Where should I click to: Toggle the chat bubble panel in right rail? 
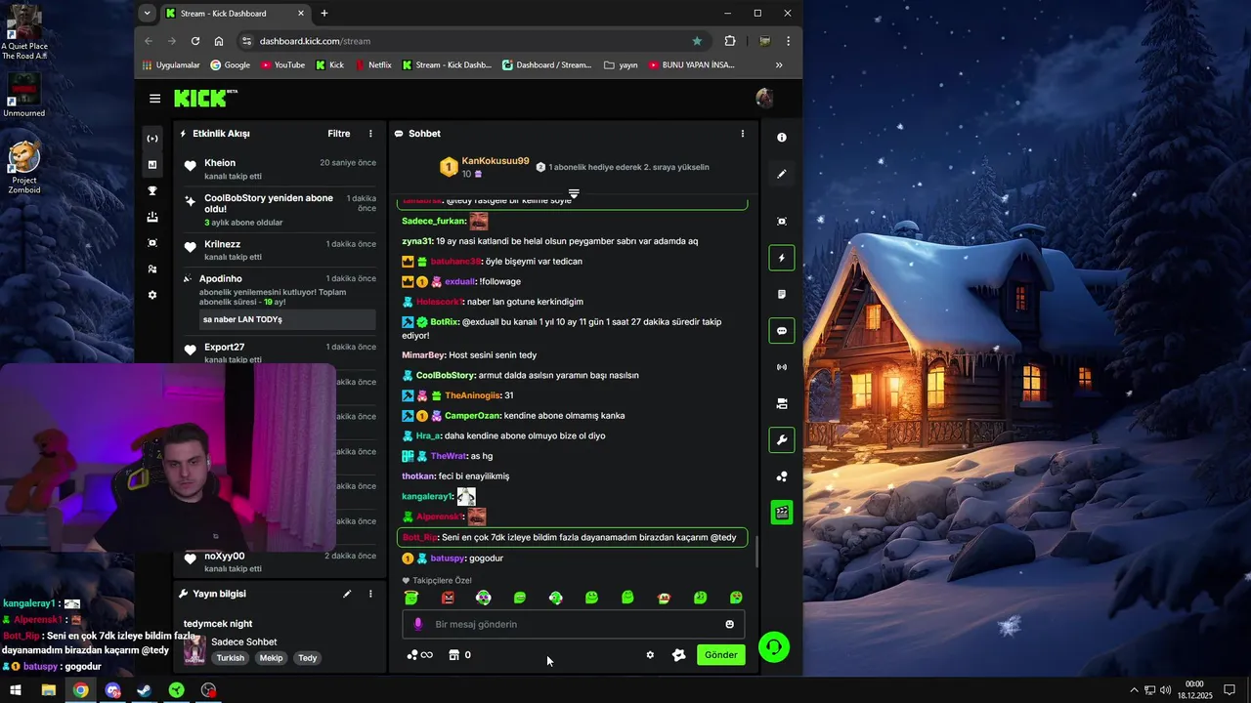tap(782, 331)
